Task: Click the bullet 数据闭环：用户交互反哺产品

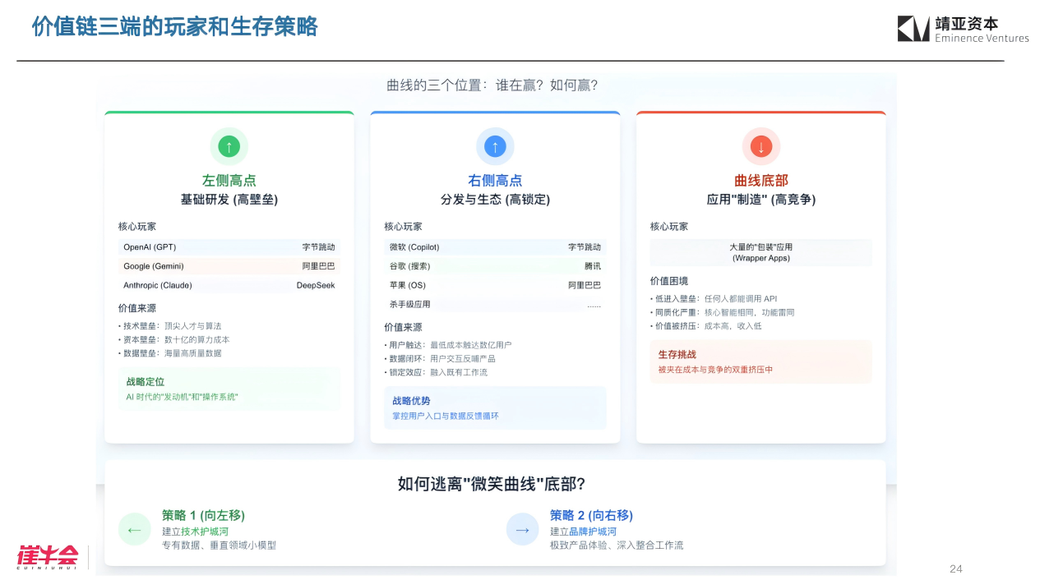Action: coord(440,359)
